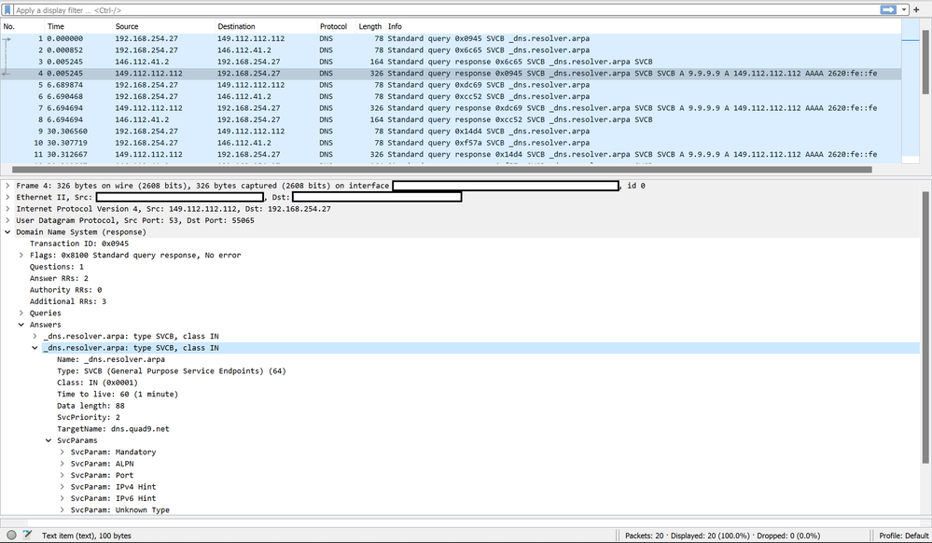This screenshot has height=543, width=932.
Task: Open the recent filters dropdown arrow
Action: point(904,10)
